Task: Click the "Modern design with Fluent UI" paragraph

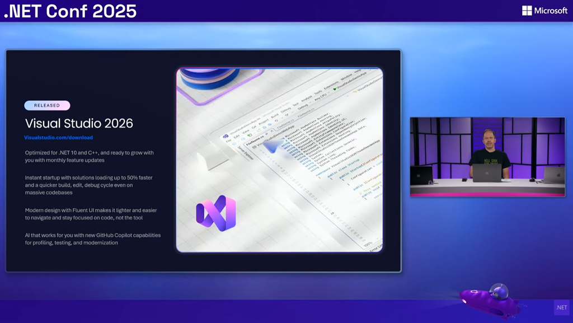Action: [x=91, y=214]
